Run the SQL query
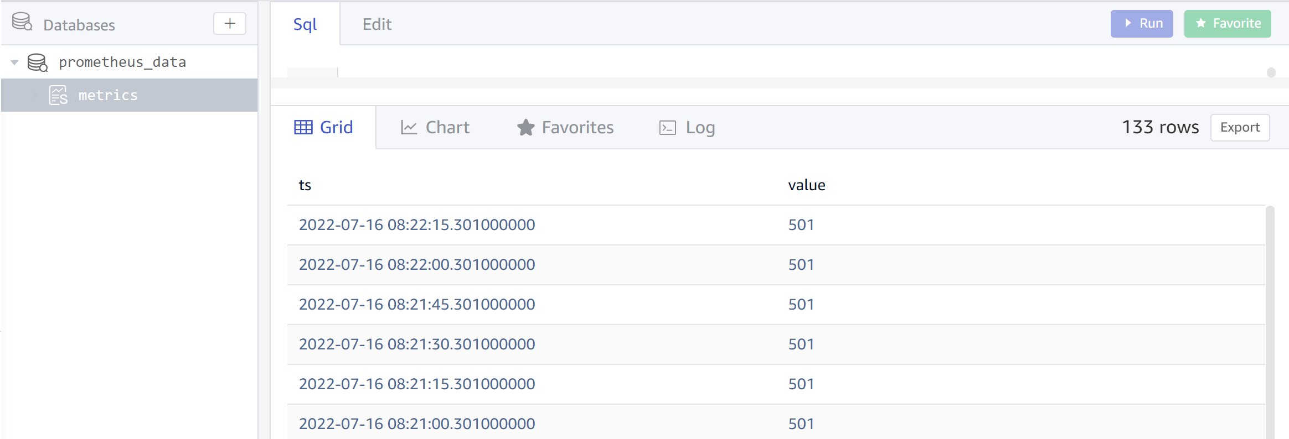Viewport: 1289px width, 439px height. 1141,24
